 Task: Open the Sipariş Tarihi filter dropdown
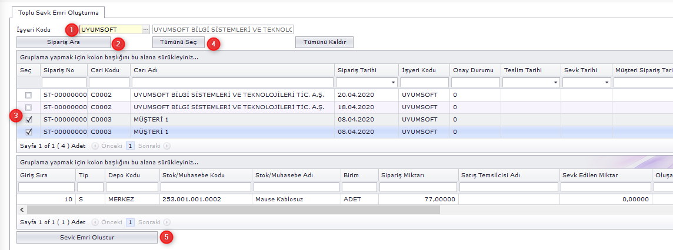pyautogui.click(x=393, y=83)
